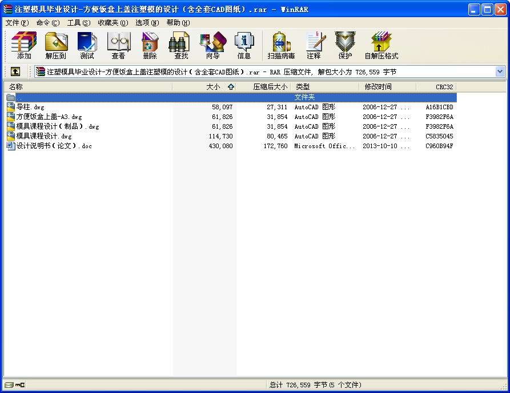510x393 pixels.
Task: Select file 设计说明书(论文).doc
Action: coord(54,146)
